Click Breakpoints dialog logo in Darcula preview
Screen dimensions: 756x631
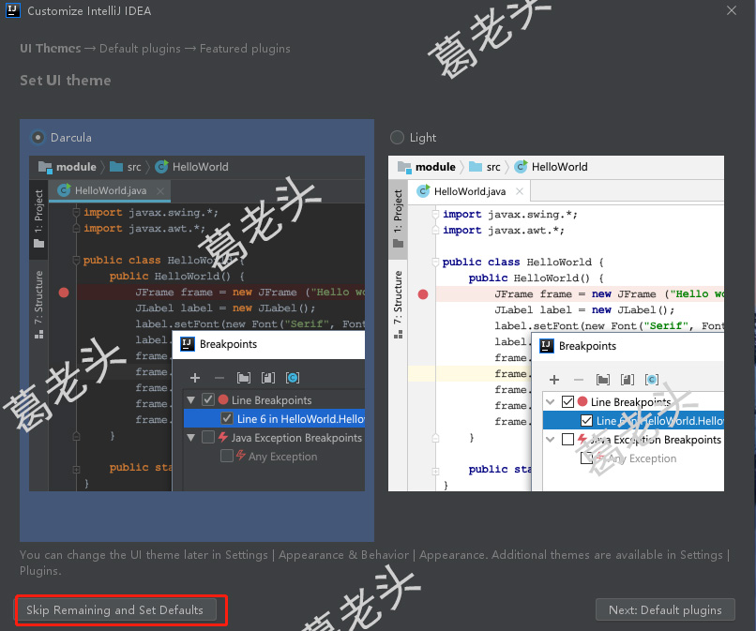coord(187,344)
